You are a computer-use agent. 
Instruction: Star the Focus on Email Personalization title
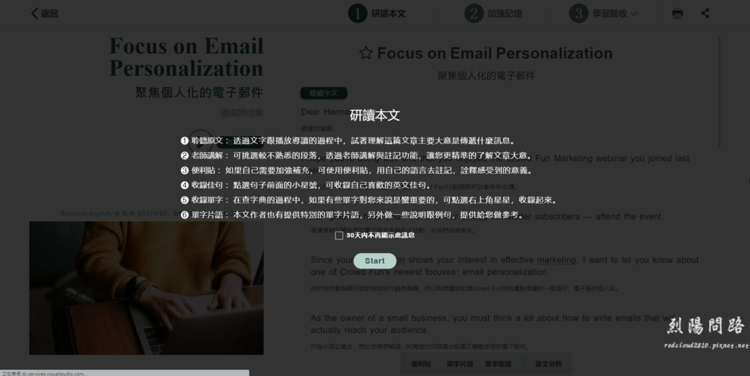[x=366, y=53]
